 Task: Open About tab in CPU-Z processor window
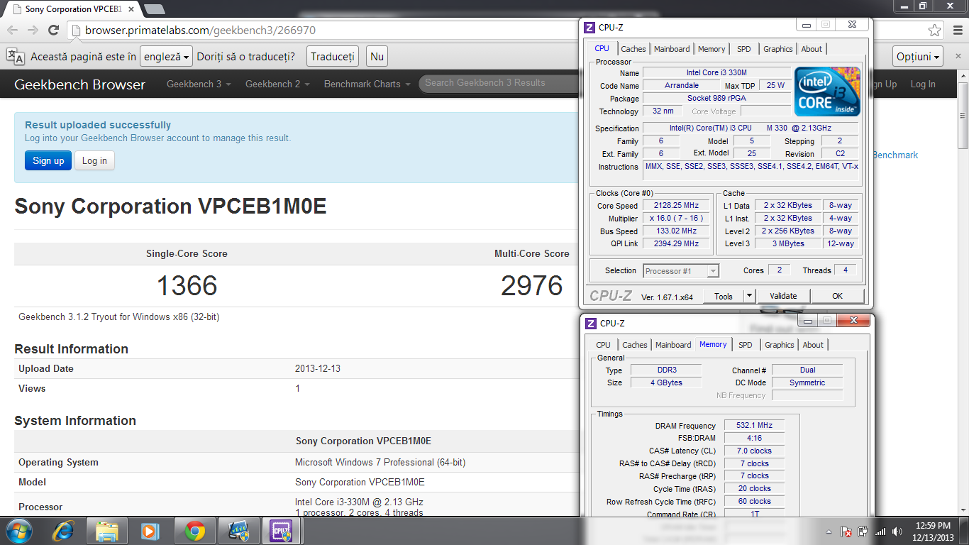812,49
